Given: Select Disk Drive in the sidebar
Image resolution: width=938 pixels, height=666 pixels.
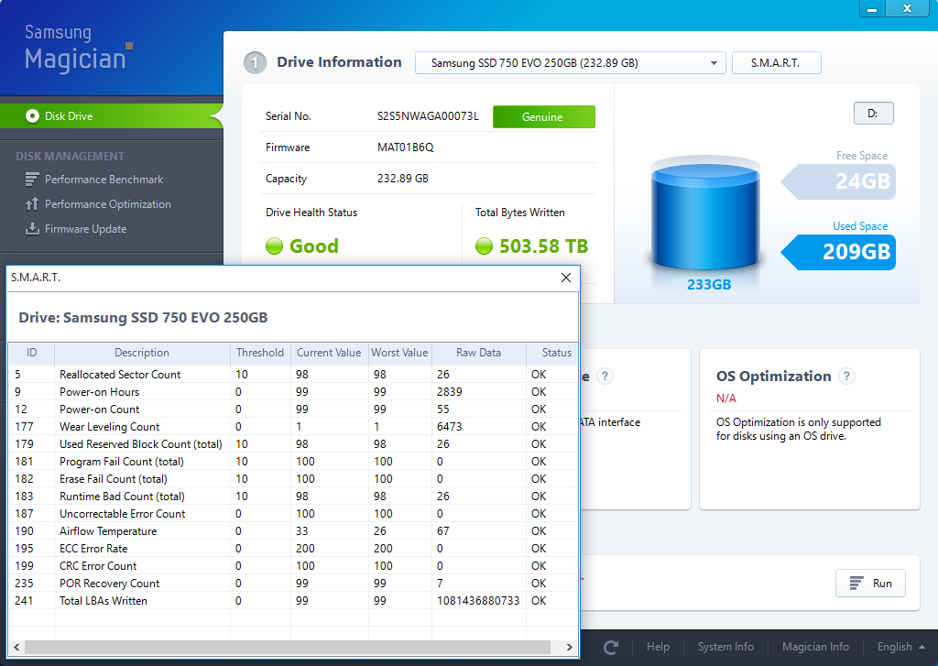Looking at the screenshot, I should [x=111, y=116].
